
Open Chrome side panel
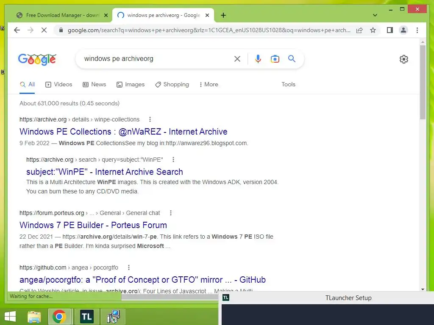point(390,30)
